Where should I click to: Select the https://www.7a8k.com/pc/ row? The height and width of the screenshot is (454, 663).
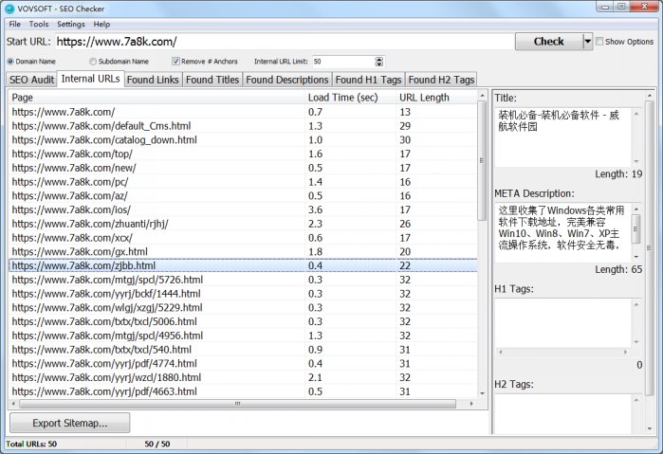[x=243, y=182]
